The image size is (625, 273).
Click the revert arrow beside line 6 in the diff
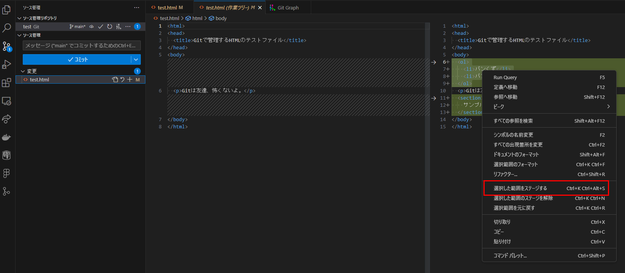(434, 62)
